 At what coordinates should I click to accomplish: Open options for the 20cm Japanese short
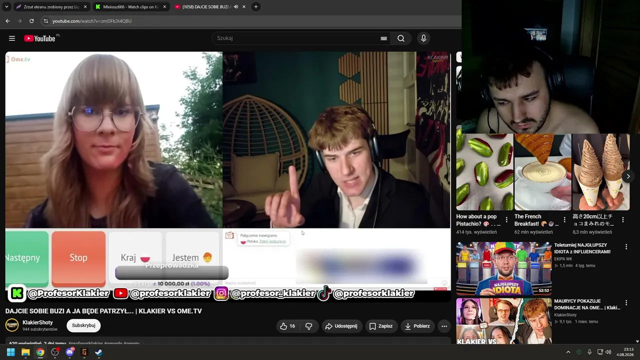pos(622,219)
